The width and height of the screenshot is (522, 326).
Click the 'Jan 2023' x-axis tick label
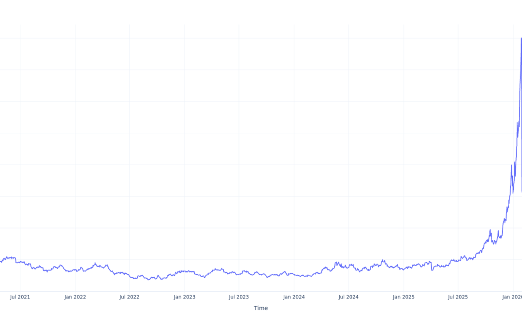(184, 297)
